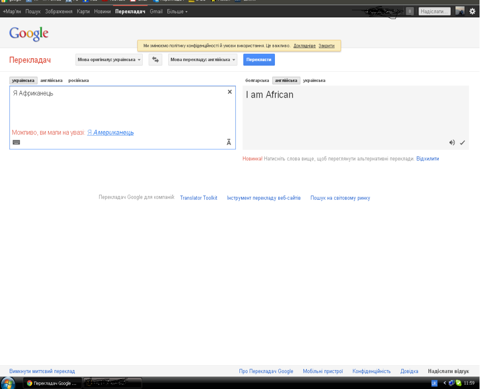Go to Зображення in top bar
This screenshot has width=486, height=389.
coord(58,11)
